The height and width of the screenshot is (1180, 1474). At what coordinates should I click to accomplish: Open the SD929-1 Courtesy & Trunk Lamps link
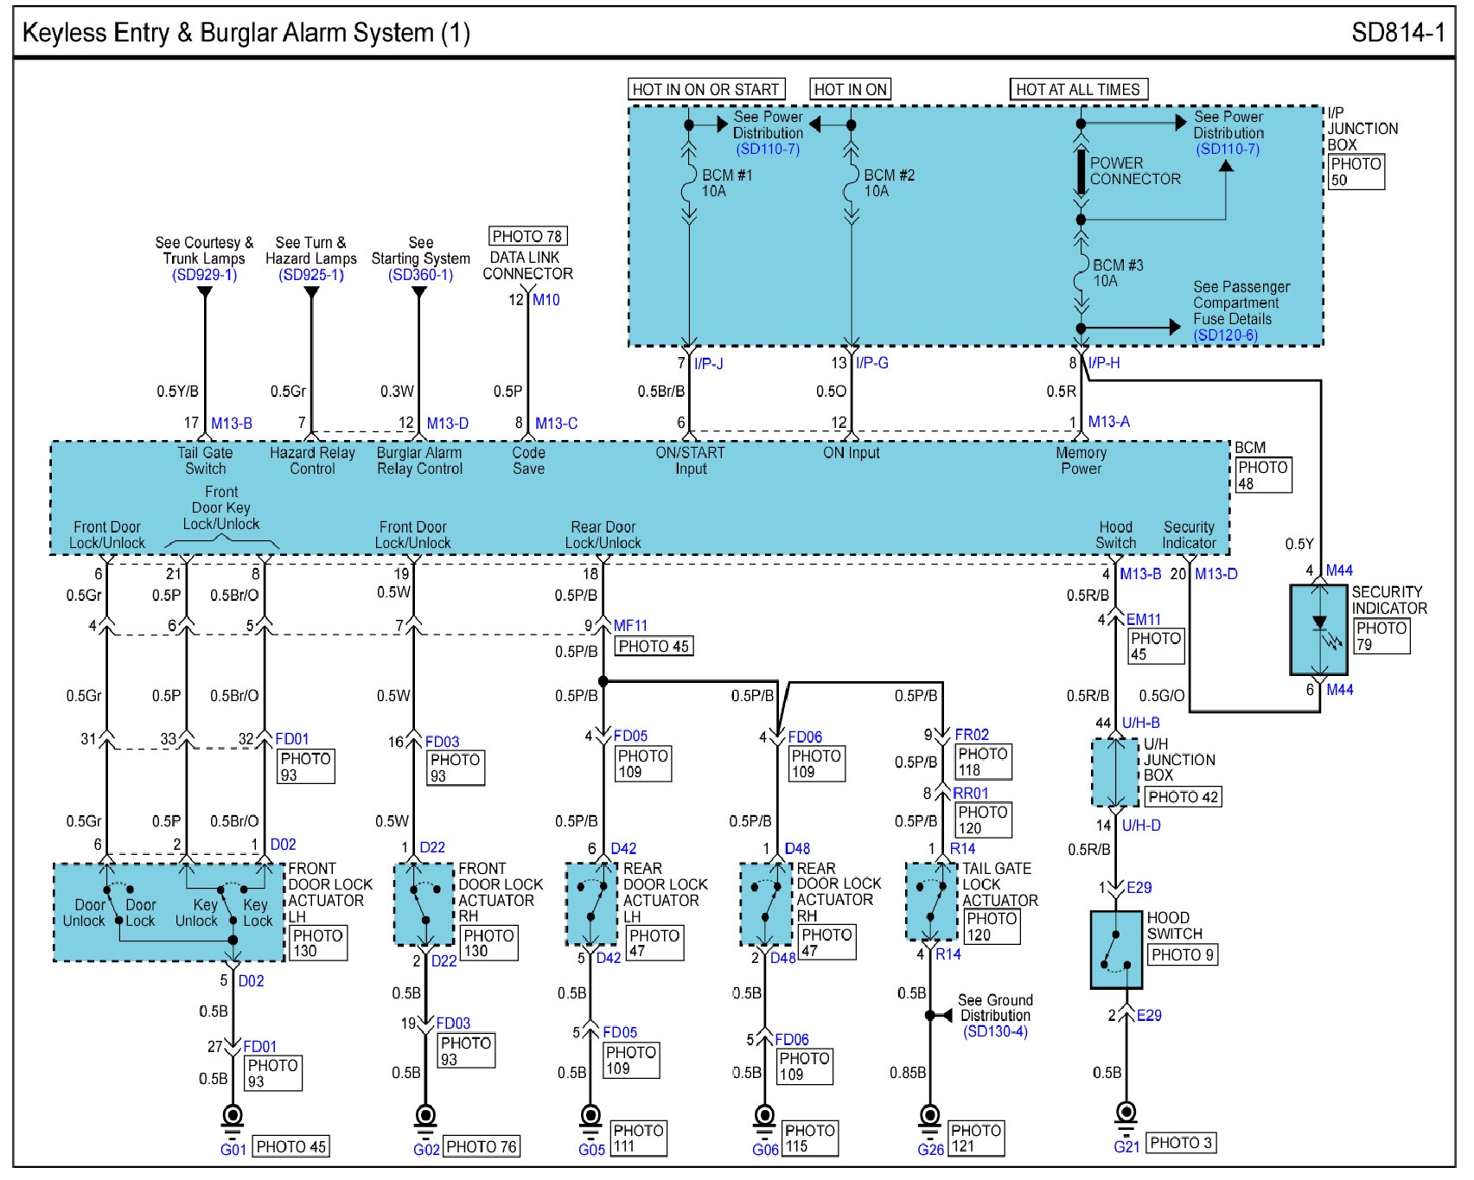(x=204, y=275)
